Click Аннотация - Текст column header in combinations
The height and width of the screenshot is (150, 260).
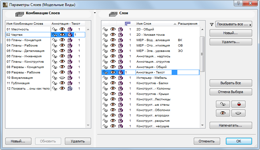tap(68, 24)
